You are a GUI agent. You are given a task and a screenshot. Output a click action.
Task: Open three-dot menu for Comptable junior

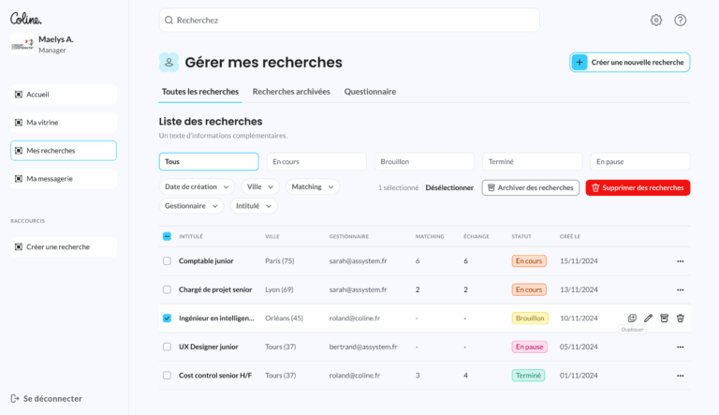click(681, 260)
